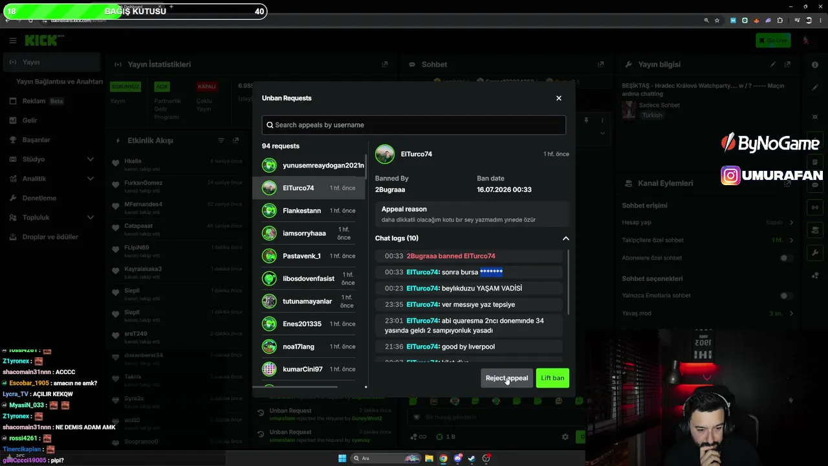The image size is (828, 466).
Task: Open tutunamayanlar's unban request
Action: coord(309,301)
